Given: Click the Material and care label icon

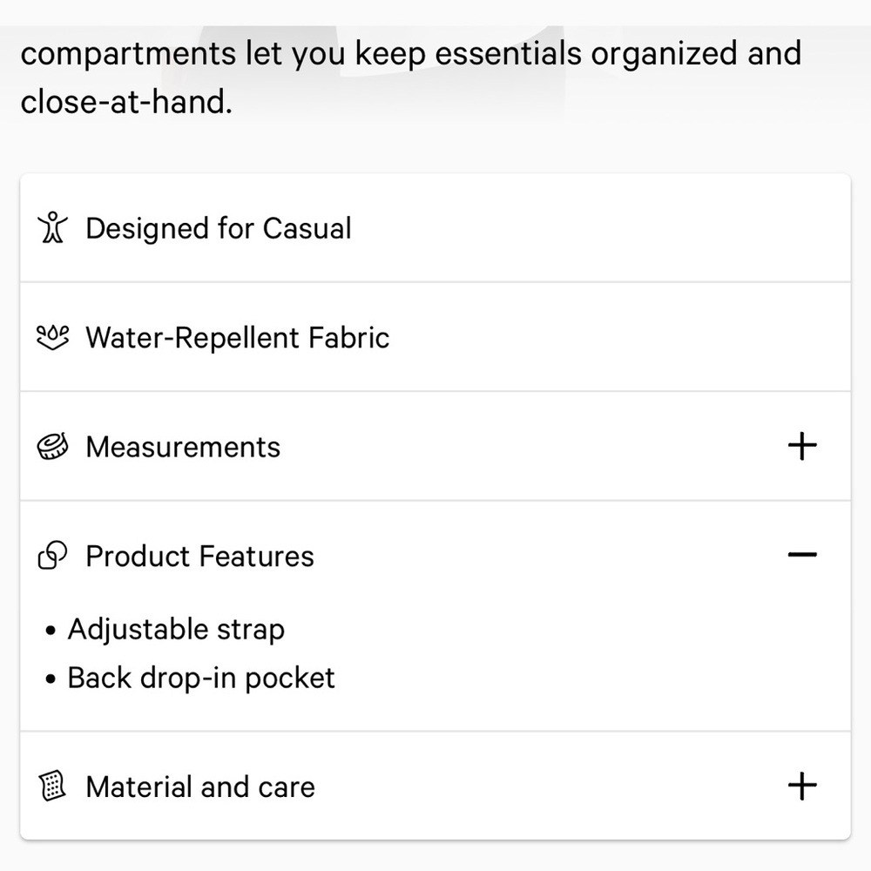Looking at the screenshot, I should pos(52,787).
